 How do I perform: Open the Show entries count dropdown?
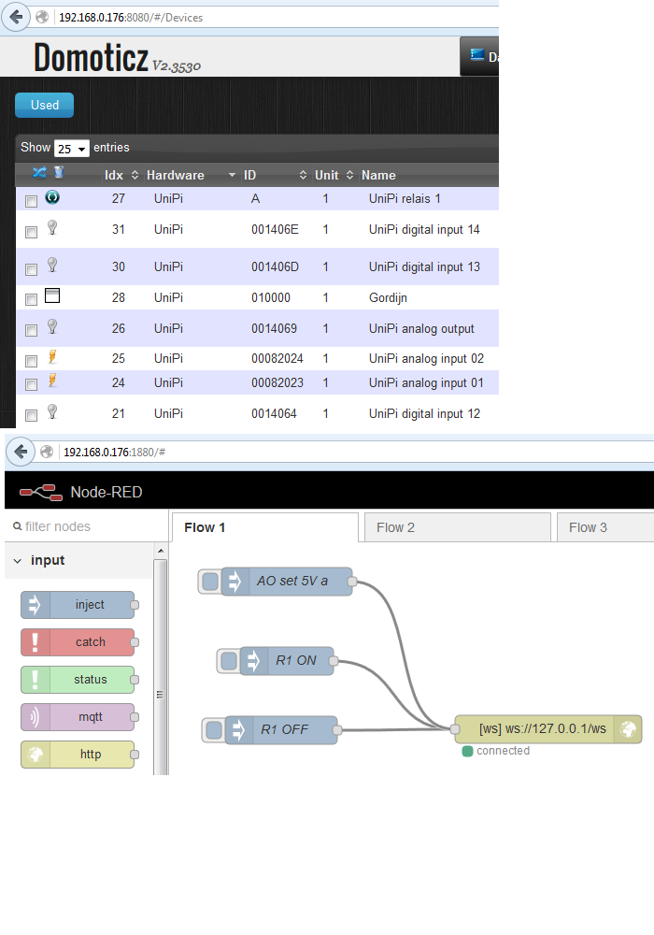coord(72,149)
